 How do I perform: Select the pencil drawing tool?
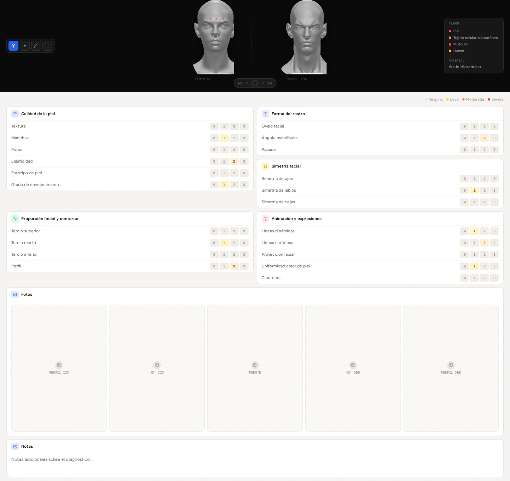(x=36, y=46)
